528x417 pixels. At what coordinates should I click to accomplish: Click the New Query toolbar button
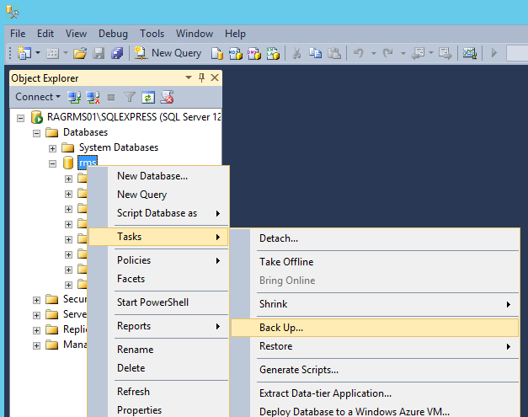click(x=168, y=53)
